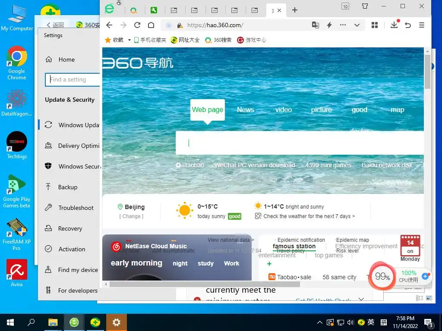Image resolution: width=442 pixels, height=331 pixels.
Task: Click the 360 search input box
Action: tap(300, 143)
